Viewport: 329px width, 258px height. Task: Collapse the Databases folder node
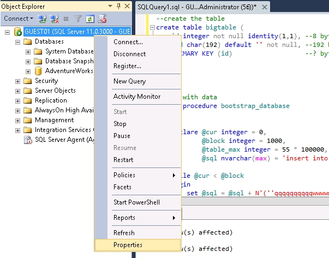click(18, 42)
